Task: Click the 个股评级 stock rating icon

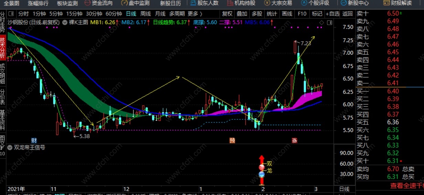Action: click(x=304, y=3)
